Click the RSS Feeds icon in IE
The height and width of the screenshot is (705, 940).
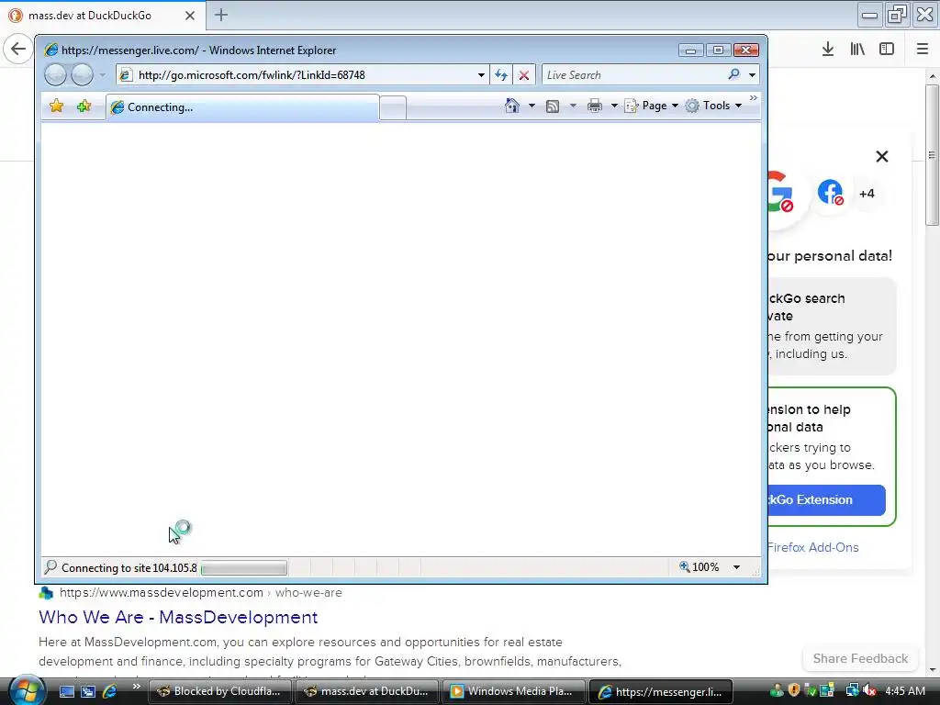[553, 106]
